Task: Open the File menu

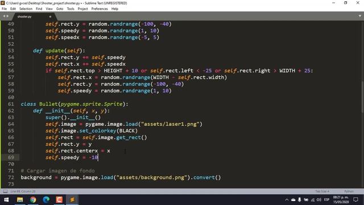Action: 4,9
